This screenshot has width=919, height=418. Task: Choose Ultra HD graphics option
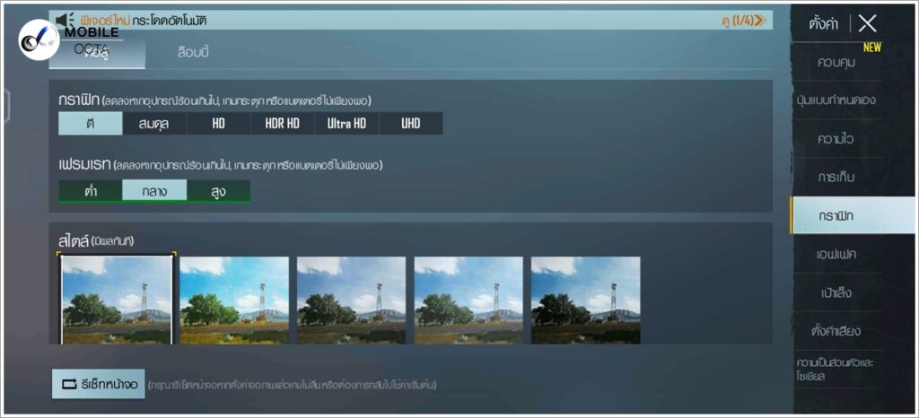pos(346,124)
